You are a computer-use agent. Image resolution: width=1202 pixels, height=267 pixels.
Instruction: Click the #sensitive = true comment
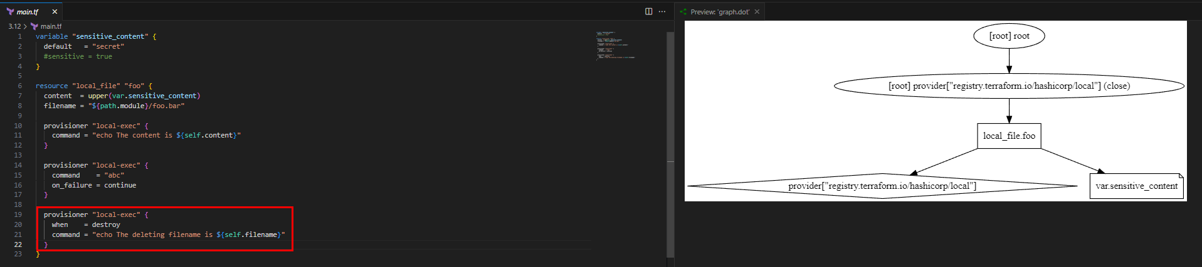point(78,56)
